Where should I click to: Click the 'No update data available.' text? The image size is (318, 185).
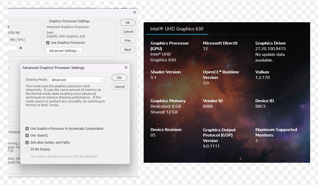click(270, 57)
